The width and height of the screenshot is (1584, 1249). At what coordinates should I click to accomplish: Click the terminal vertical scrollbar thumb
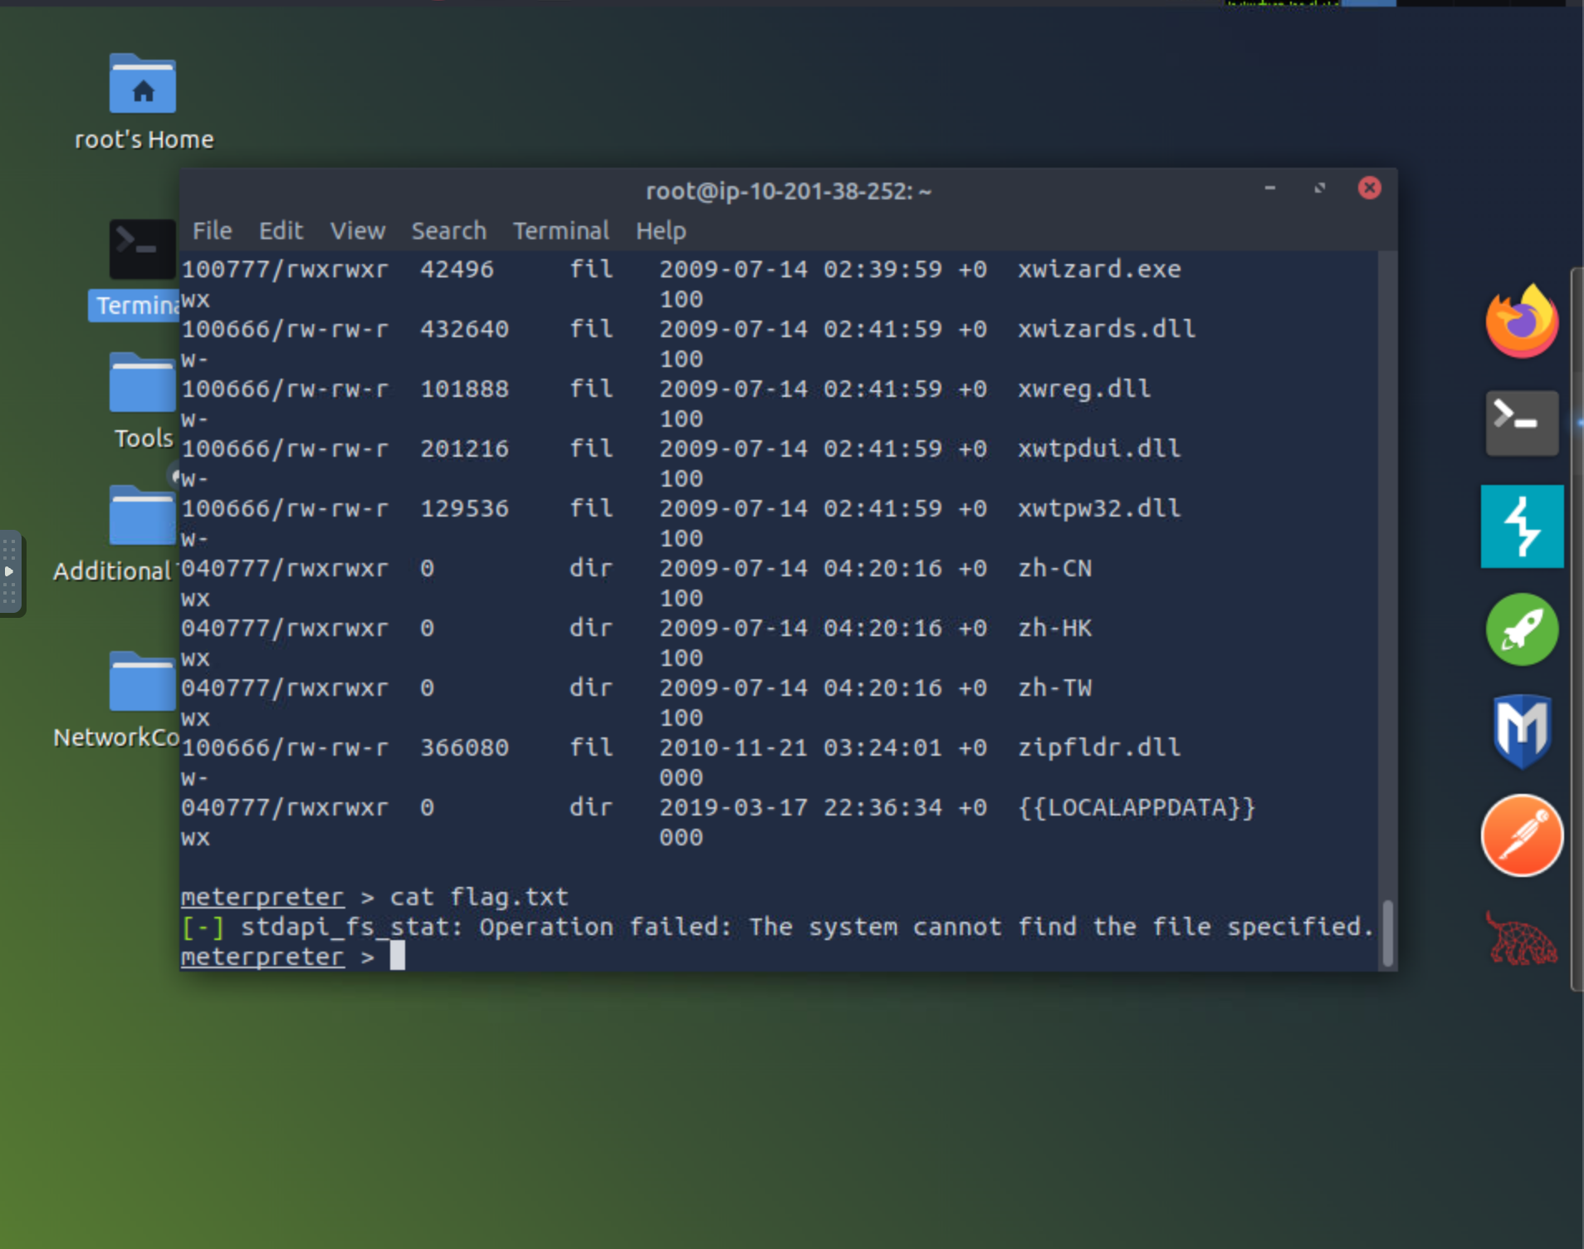tap(1387, 933)
